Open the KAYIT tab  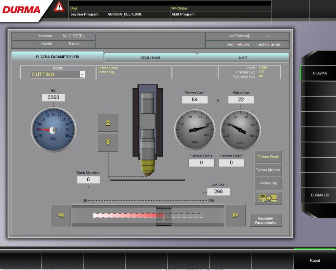pos(243,58)
